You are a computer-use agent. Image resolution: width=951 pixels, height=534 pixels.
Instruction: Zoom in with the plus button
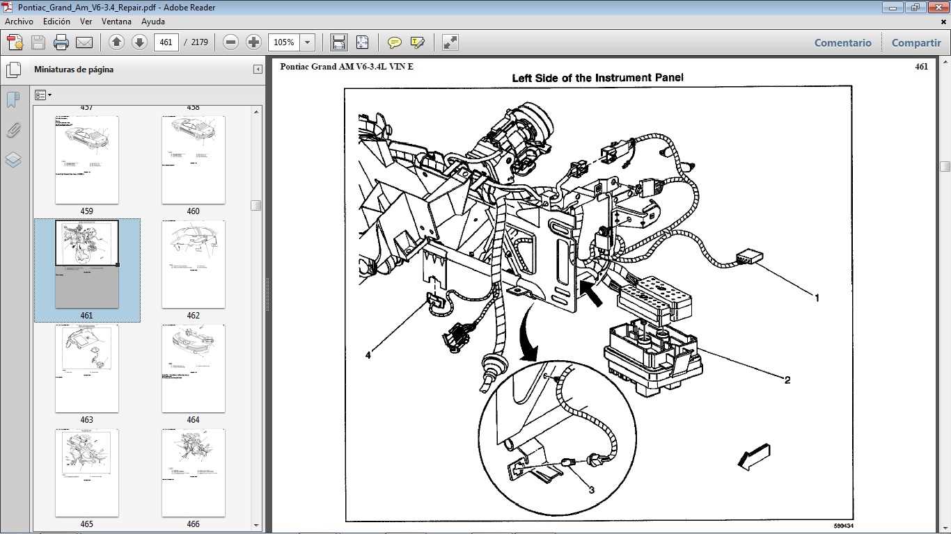[254, 42]
